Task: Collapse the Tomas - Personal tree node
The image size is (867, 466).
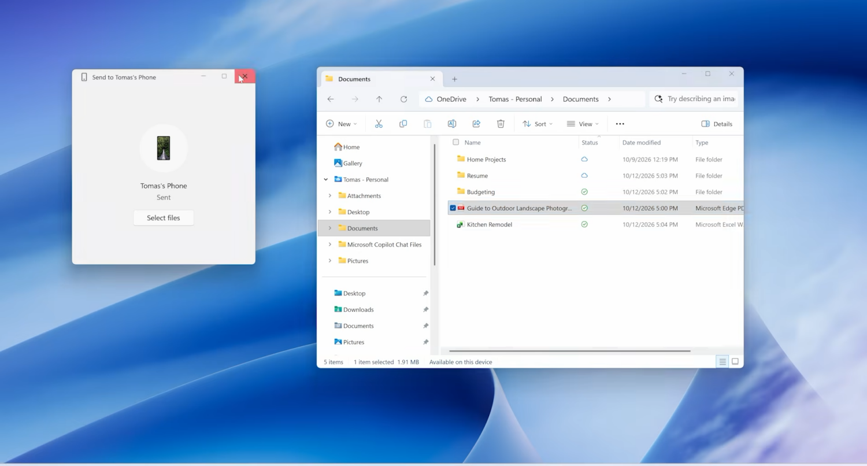Action: tap(326, 179)
